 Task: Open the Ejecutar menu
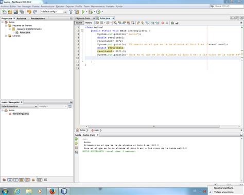tap(60, 6)
